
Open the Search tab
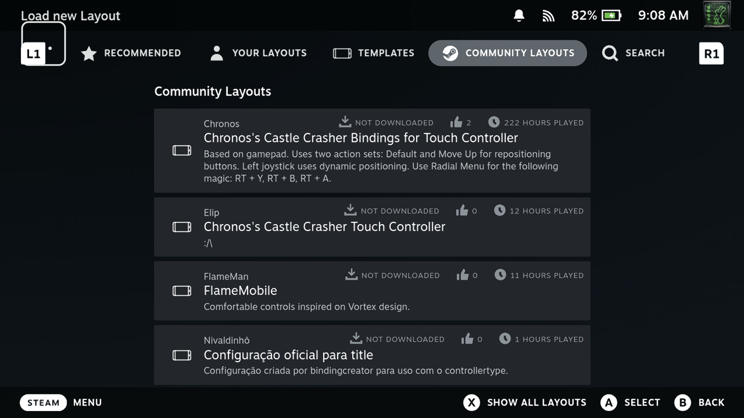[x=633, y=53]
